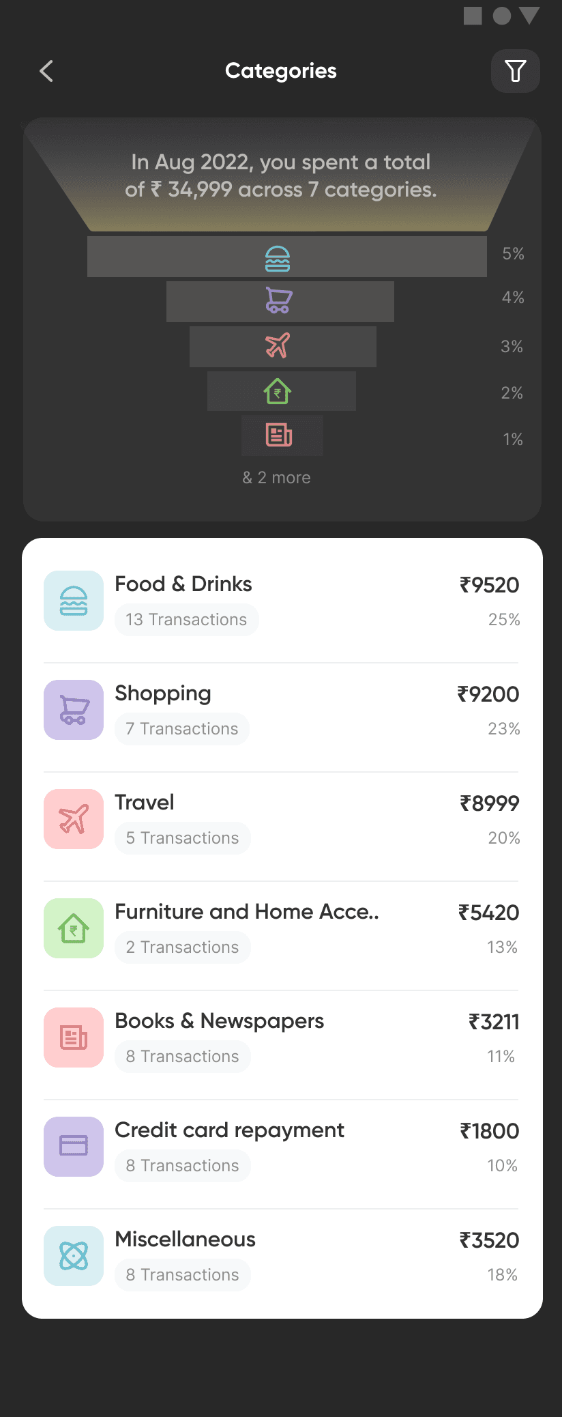The height and width of the screenshot is (1417, 562).
Task: View 7 Transactions under Shopping
Action: point(182,729)
